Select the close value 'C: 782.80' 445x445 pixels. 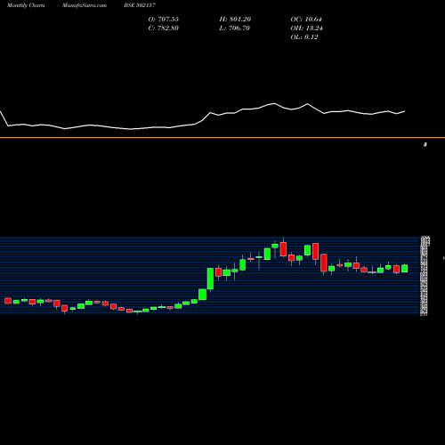tap(164, 28)
